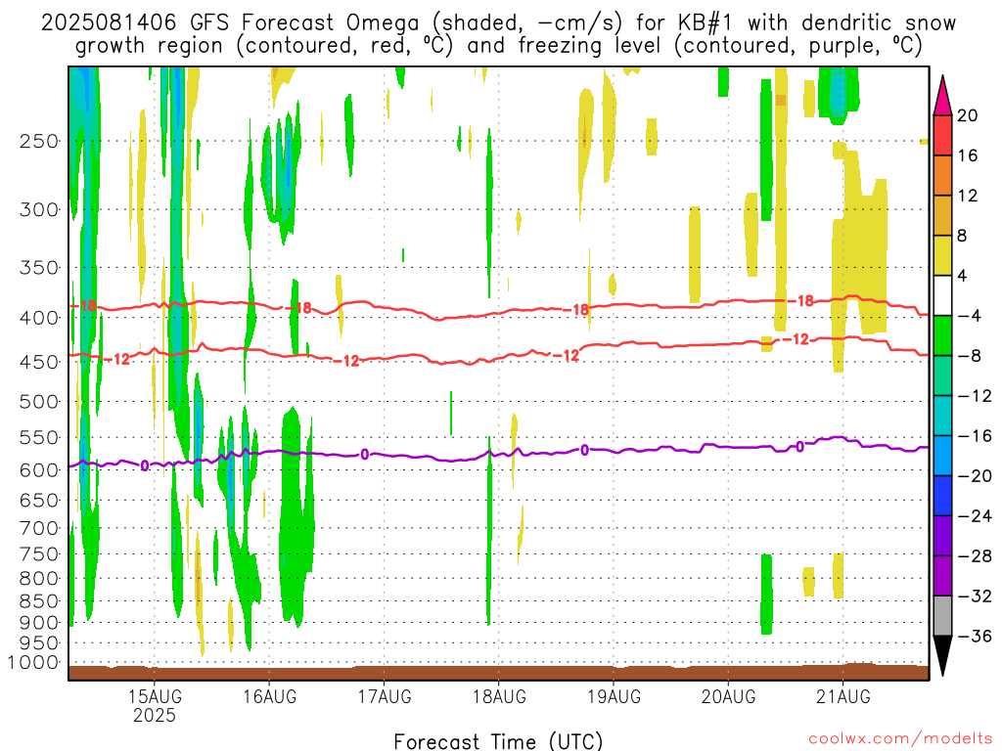
Task: Select the dark blue -24 to -20 colorbar segment
Action: 942,496
